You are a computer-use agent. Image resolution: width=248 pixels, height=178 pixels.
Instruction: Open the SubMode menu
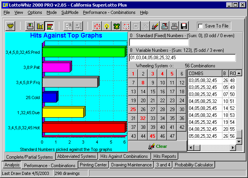coord(70,12)
